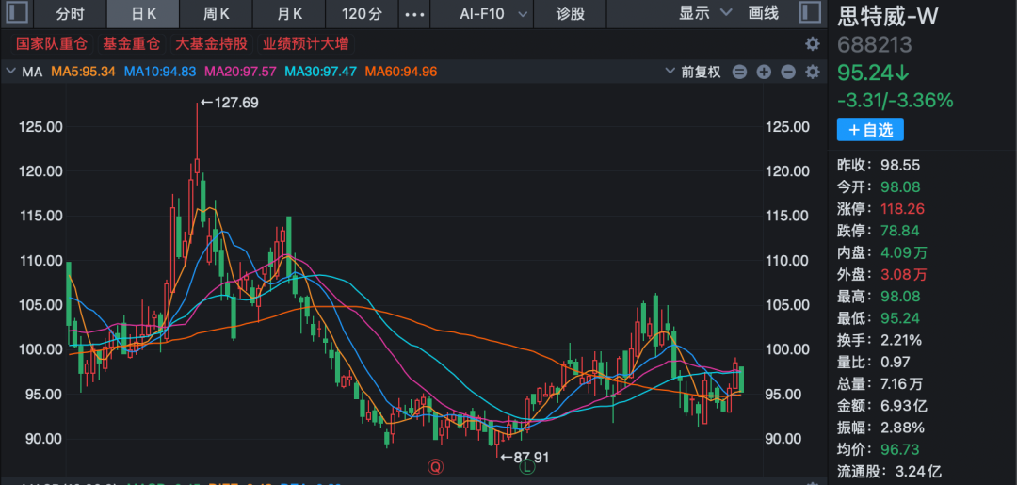Click the 国家队重仓 tag

52,43
